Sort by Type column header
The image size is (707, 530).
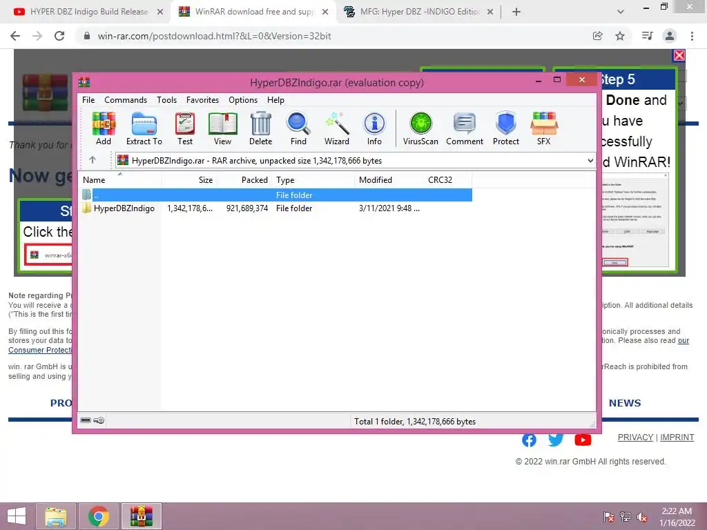[x=313, y=180]
